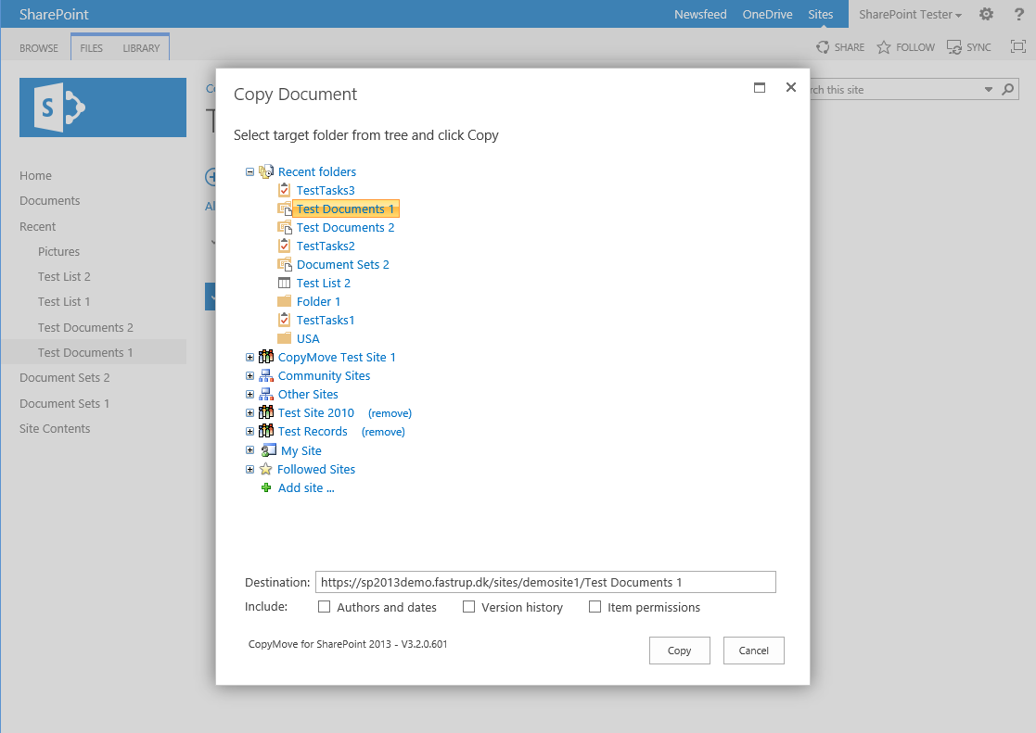Open Document Sets 1 in left navigation
The width and height of the screenshot is (1036, 733).
pos(65,403)
